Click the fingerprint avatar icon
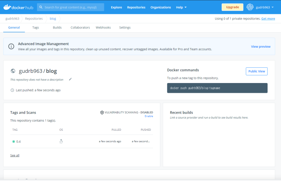 tap(250, 7)
